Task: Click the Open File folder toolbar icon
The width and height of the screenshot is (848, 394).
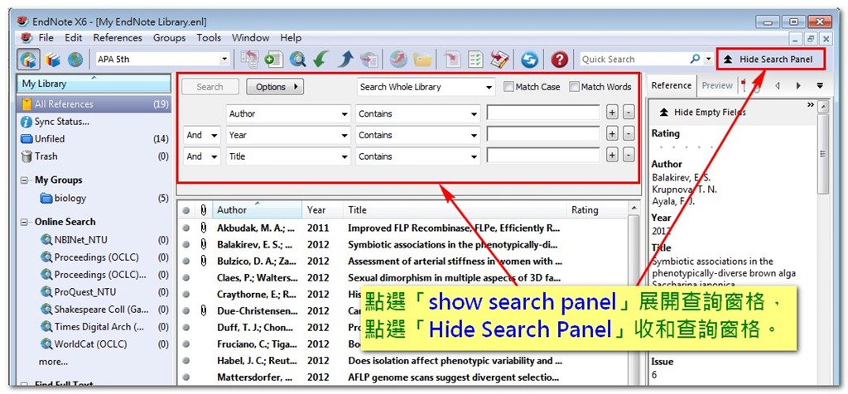Action: pos(422,59)
